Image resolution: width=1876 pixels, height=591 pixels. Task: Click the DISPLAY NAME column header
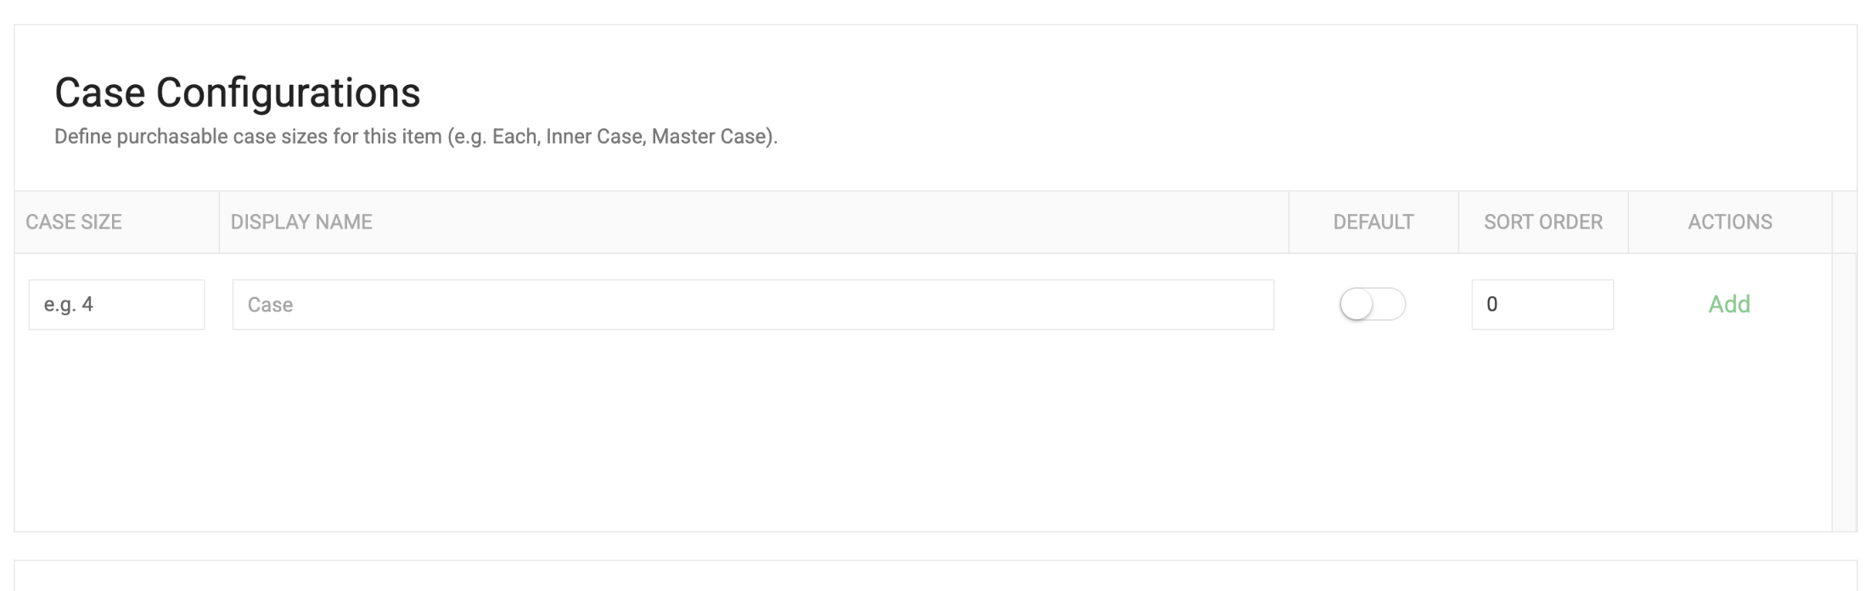(301, 222)
